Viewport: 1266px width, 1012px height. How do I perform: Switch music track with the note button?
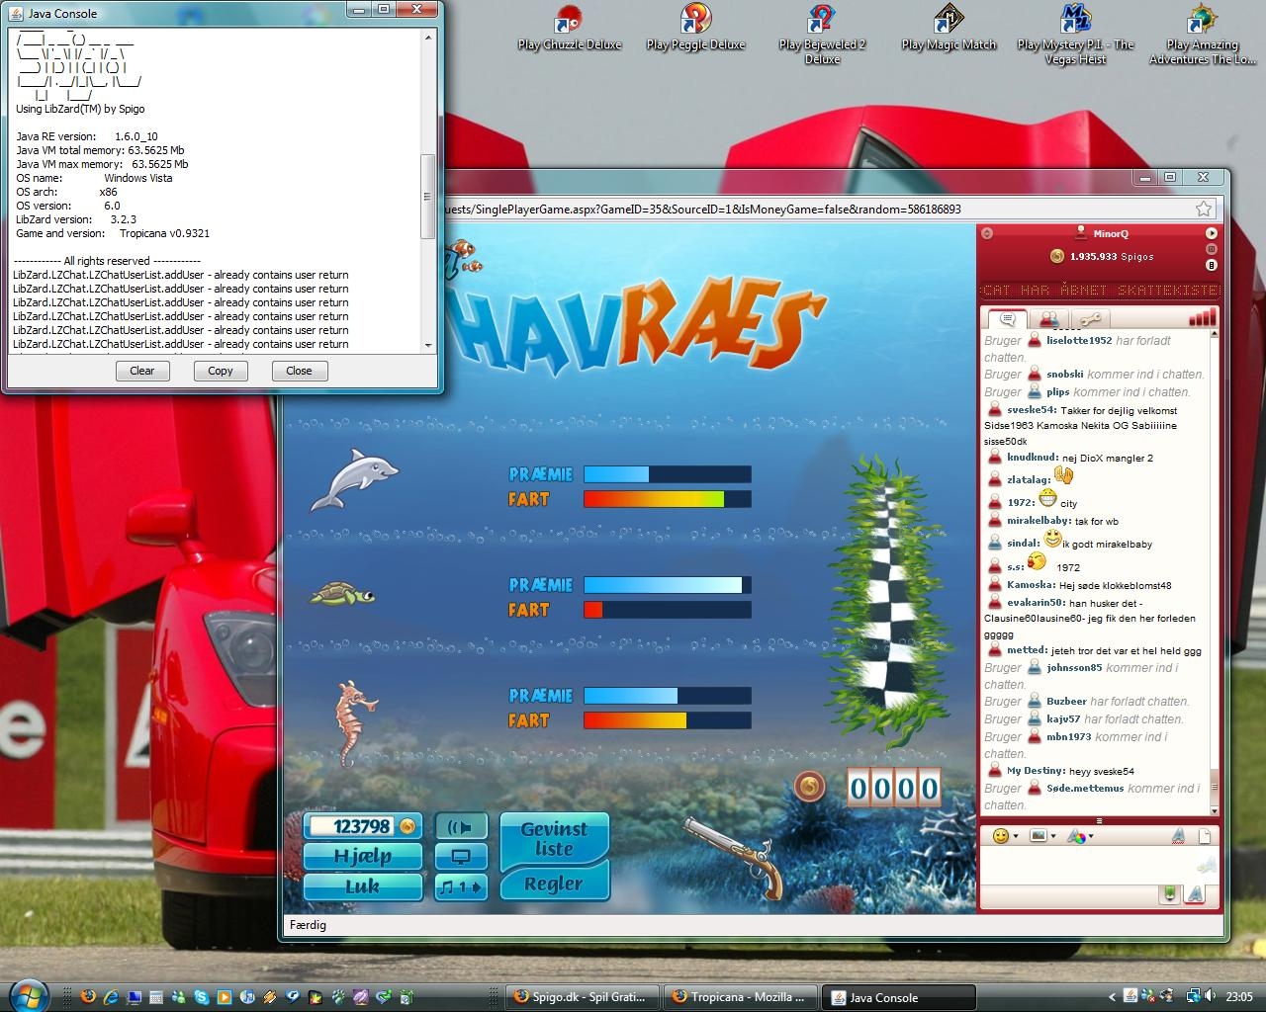(x=461, y=886)
